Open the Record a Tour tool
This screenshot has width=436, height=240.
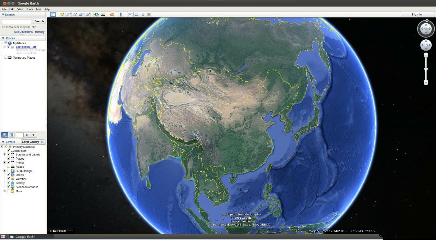coord(88,14)
